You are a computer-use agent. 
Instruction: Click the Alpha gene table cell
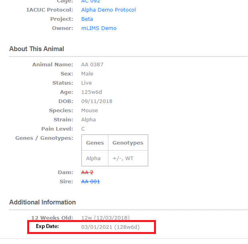(95, 158)
